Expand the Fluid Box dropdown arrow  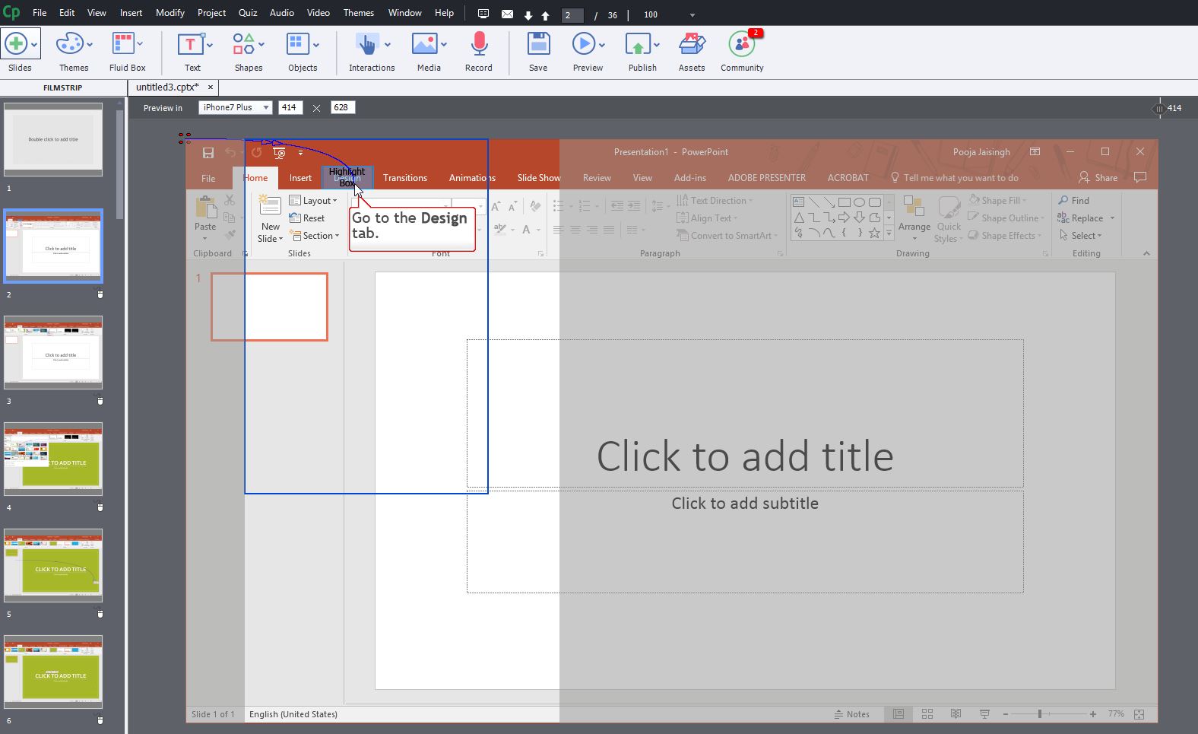coord(140,45)
